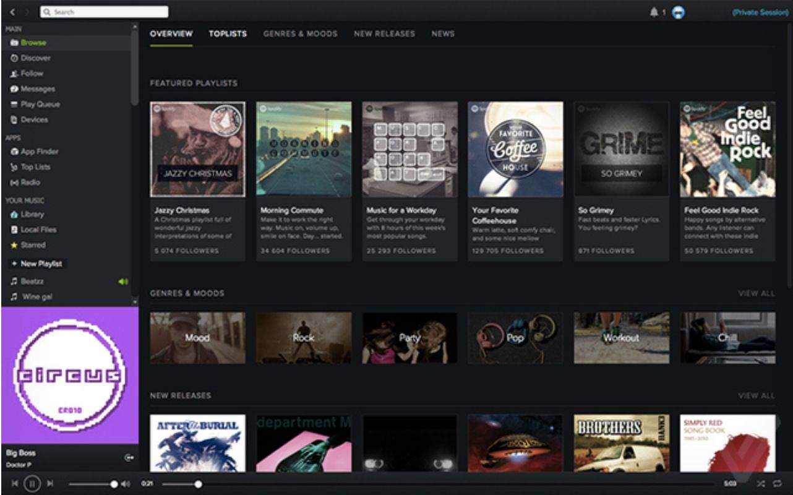
Task: Navigate back using the back arrow
Action: point(12,12)
